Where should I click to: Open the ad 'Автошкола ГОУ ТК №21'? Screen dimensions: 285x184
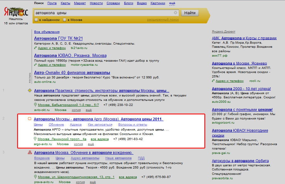tap(58, 38)
